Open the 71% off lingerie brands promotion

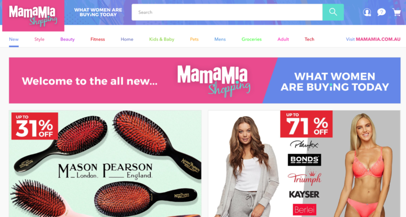tap(304, 163)
